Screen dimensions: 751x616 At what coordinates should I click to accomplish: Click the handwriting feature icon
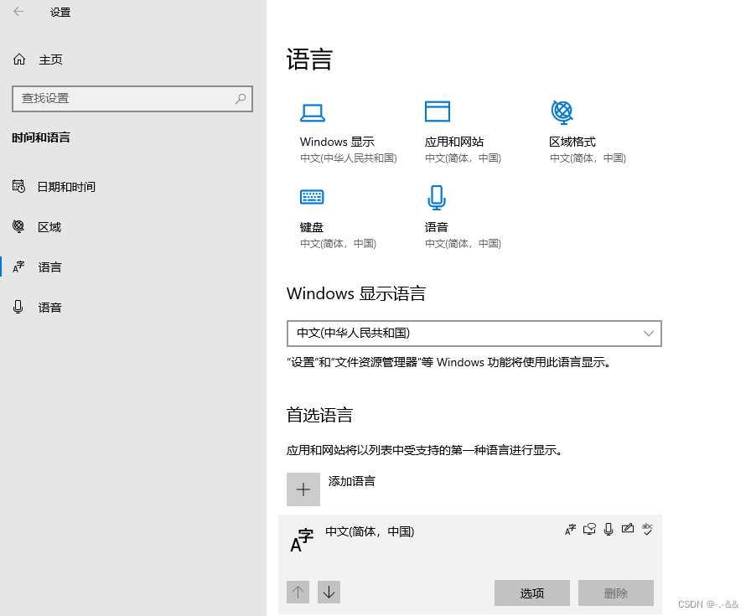628,529
